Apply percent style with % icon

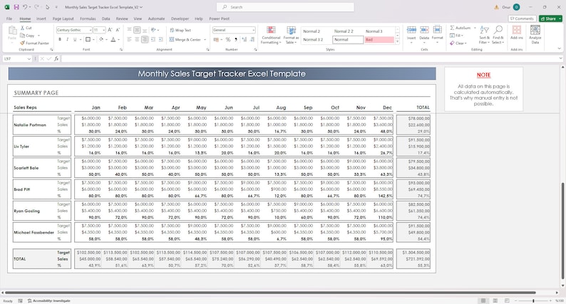pos(228,39)
